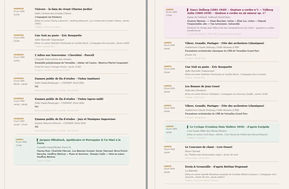
Task: Open "Les Bonnes de Jean Genet"
Action: coord(202,86)
